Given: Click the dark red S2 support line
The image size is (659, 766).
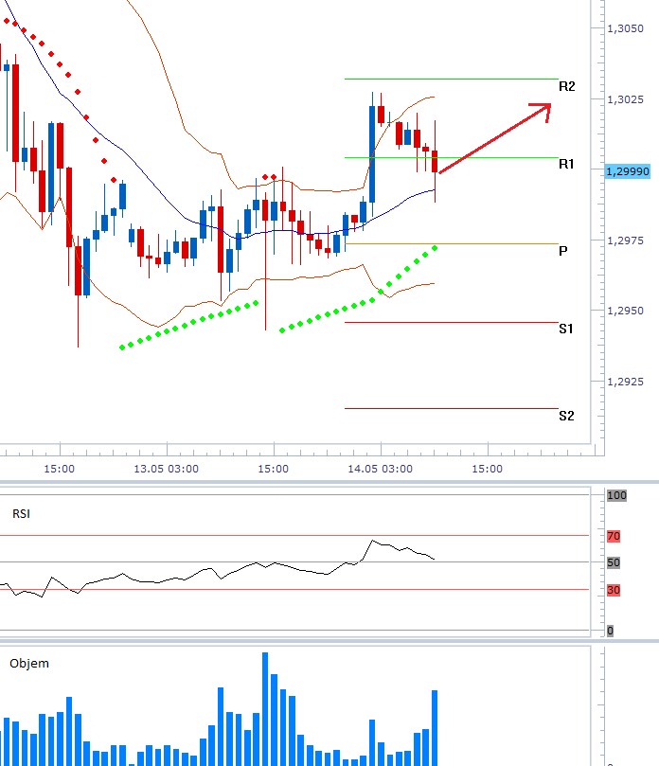Looking at the screenshot, I should coord(452,408).
